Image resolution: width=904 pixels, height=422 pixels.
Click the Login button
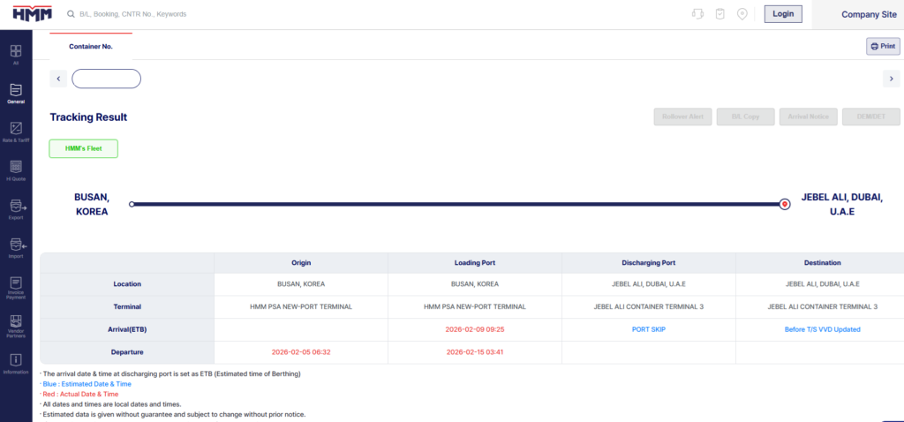pyautogui.click(x=782, y=13)
